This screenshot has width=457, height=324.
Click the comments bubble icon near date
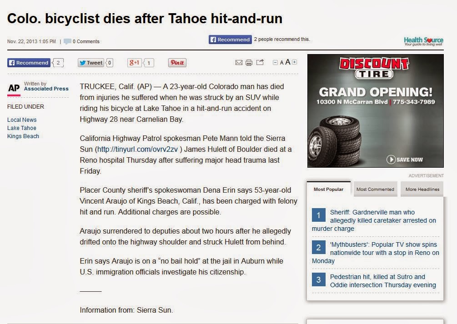click(x=67, y=41)
